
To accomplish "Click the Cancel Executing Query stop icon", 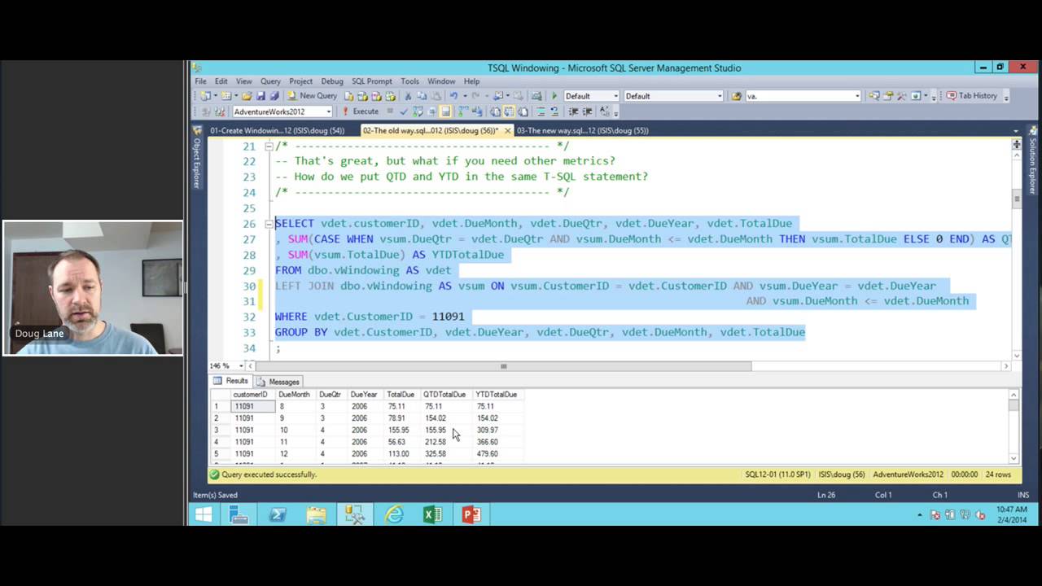I will (x=389, y=112).
